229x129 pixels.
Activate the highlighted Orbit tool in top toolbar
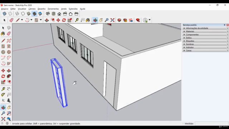(x=95, y=20)
